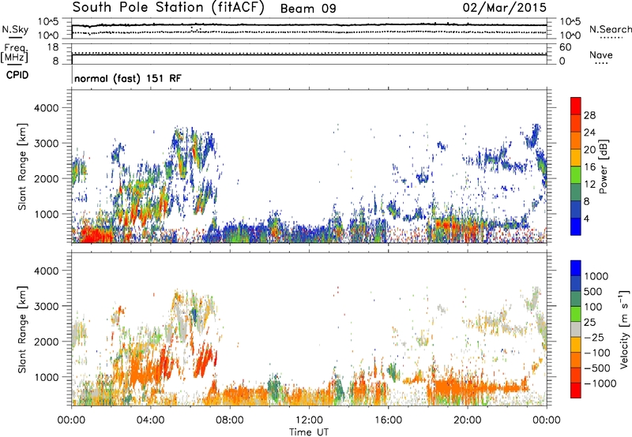Click the '500' label on Velocity colorbar
Screen dimensions: 632x437
click(593, 292)
